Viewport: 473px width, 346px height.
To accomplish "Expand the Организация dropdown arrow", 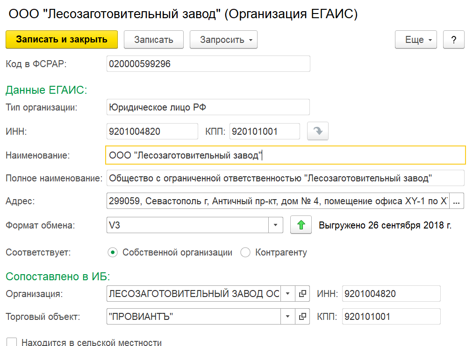I will pyautogui.click(x=288, y=294).
